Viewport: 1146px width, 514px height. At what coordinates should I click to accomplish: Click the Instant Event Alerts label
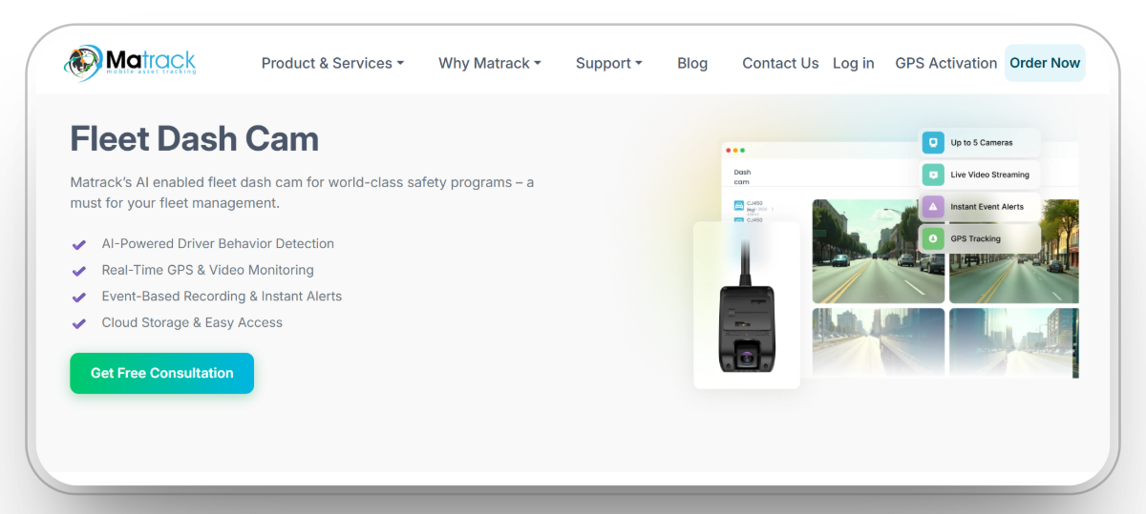click(987, 207)
